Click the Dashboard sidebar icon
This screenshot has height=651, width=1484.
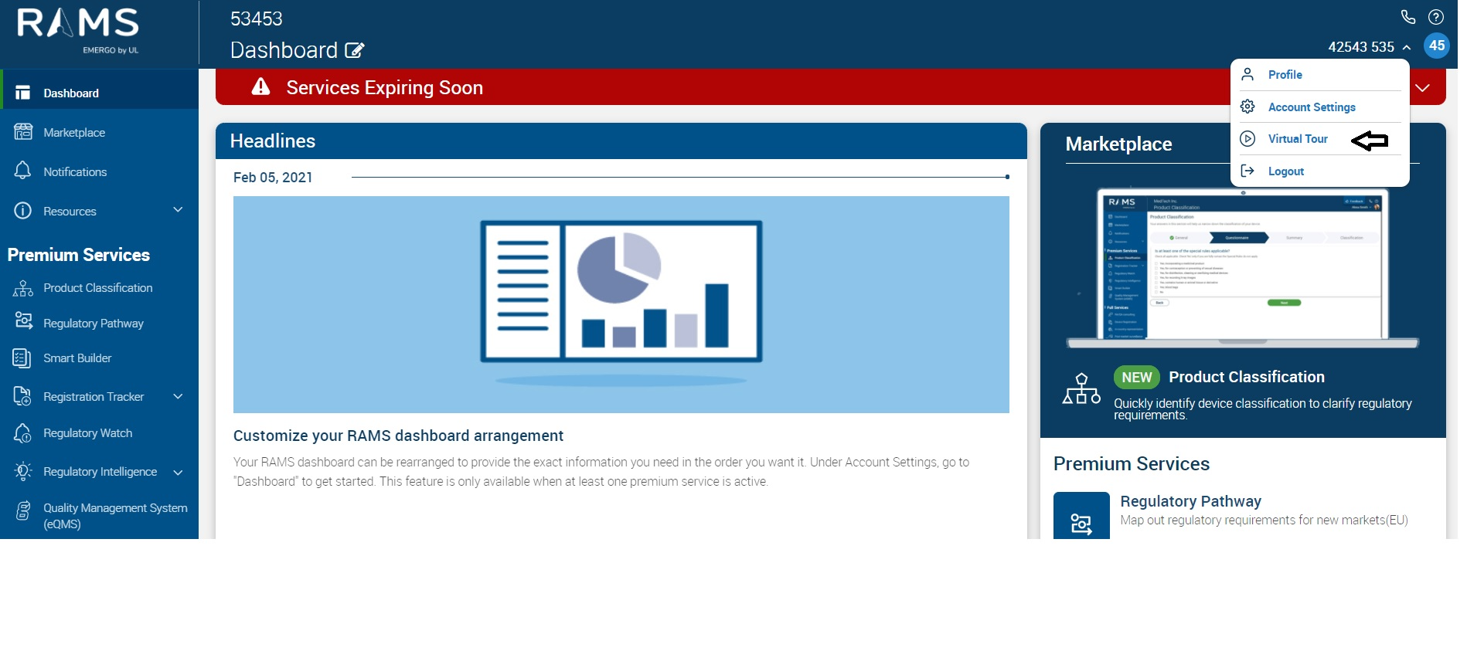click(23, 93)
